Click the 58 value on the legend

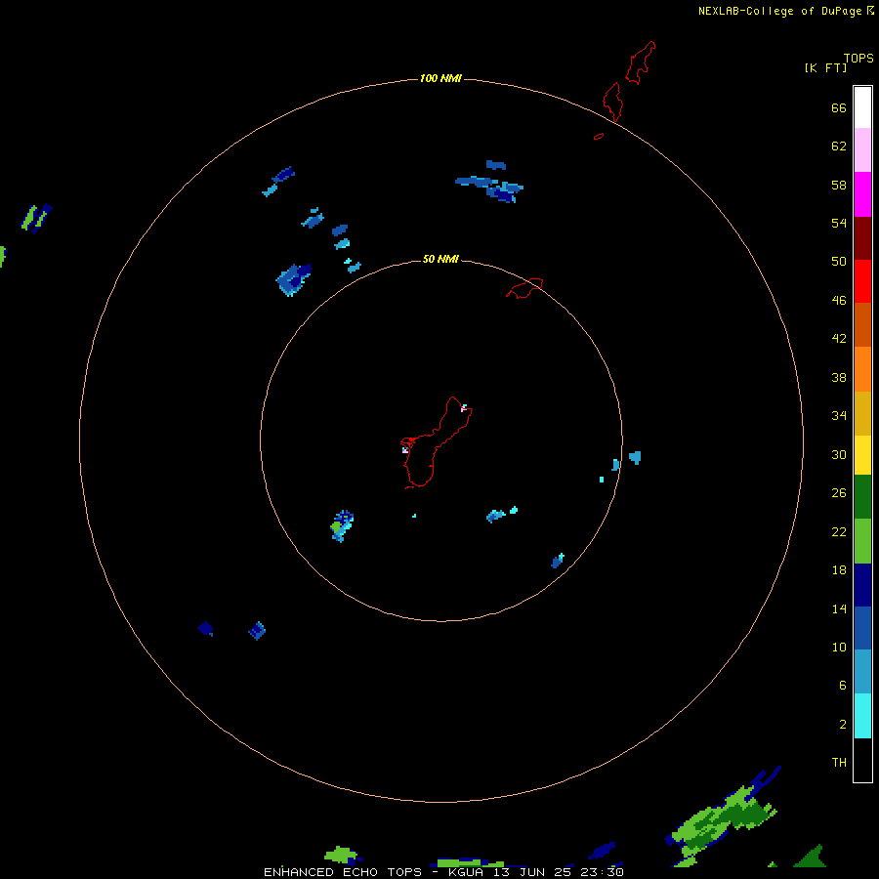click(839, 185)
